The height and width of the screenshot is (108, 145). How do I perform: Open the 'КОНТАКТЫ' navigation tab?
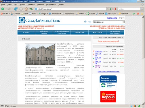pos(98,32)
